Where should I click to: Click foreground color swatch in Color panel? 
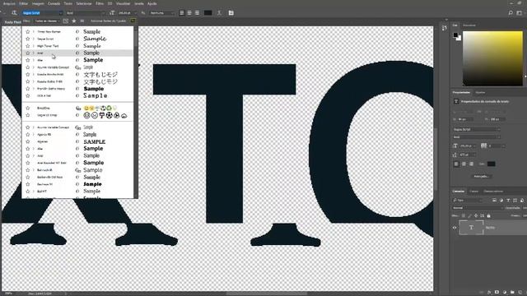455,35
